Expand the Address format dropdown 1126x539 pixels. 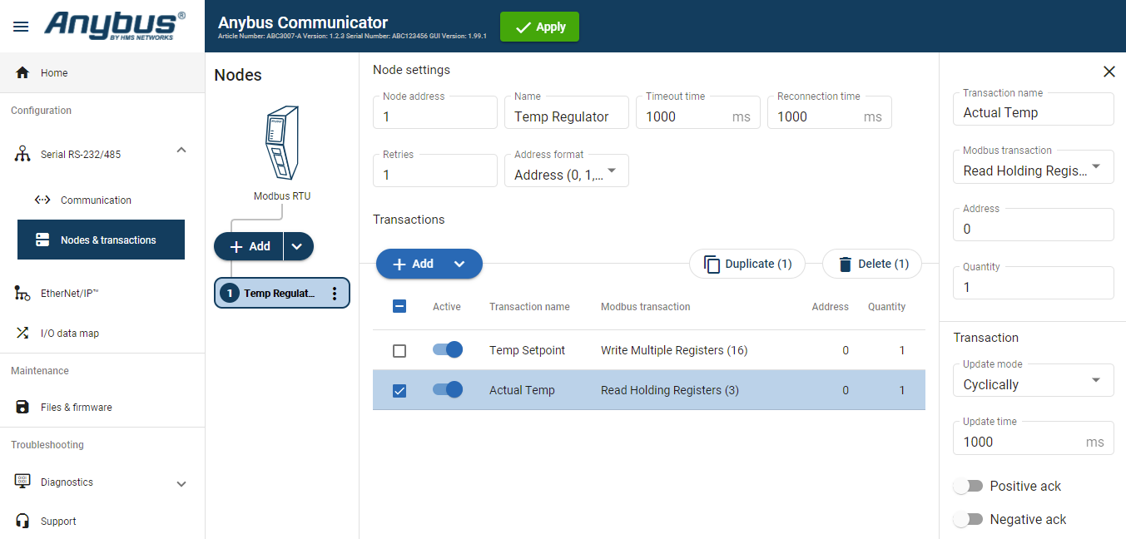(x=567, y=171)
